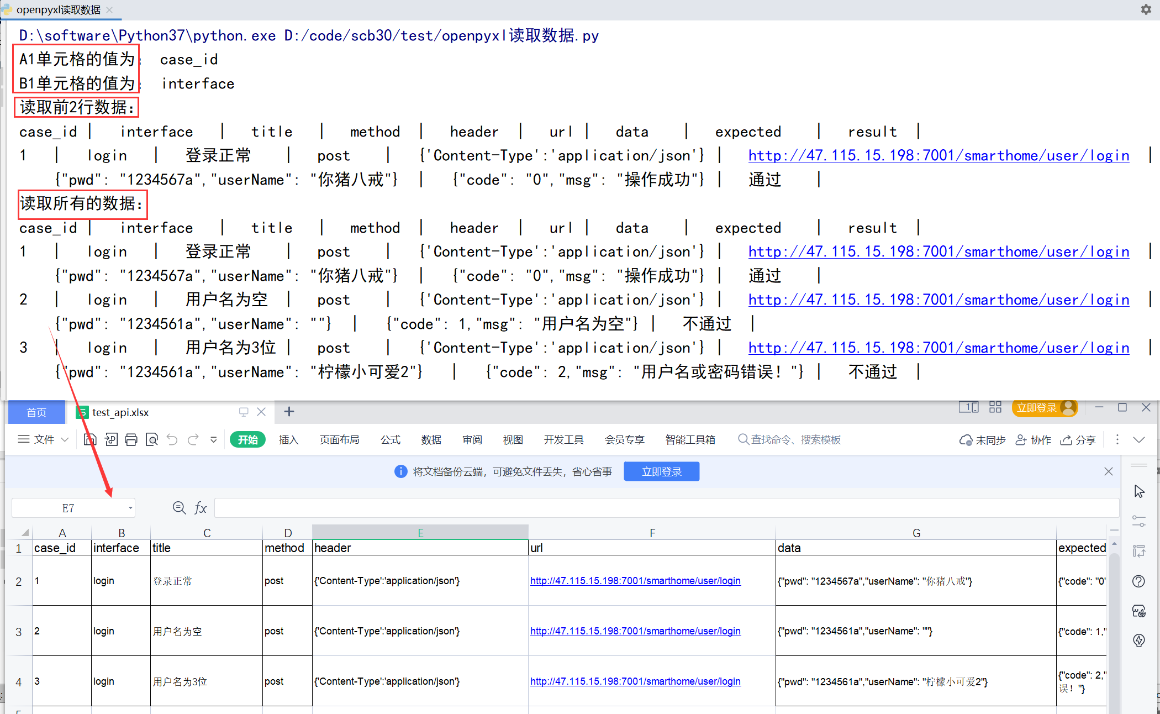
Task: Expand the quick access toolbar customize arrow
Action: pyautogui.click(x=214, y=440)
